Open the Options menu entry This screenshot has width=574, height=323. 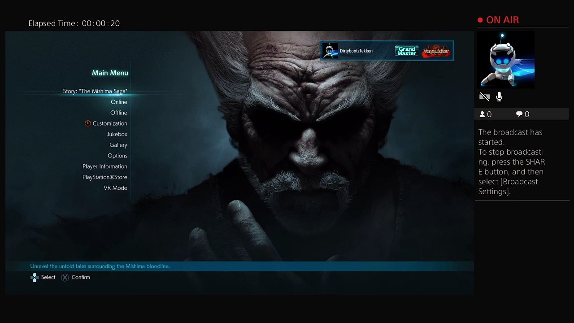(117, 156)
